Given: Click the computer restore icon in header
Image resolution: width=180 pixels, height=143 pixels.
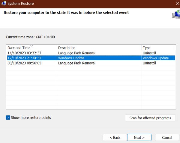Looking at the screenshot, I should pos(176,14).
